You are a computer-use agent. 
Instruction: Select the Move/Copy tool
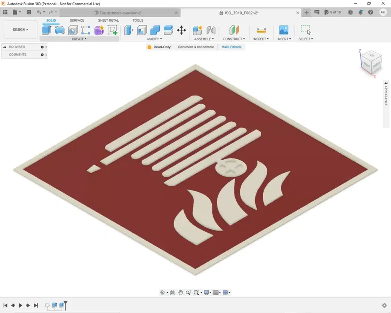pyautogui.click(x=181, y=30)
